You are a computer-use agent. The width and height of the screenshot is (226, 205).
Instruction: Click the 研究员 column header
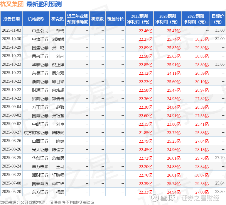coord(58,19)
